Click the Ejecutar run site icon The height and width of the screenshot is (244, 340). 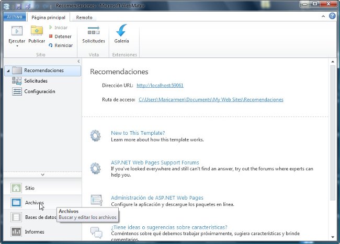(x=17, y=30)
